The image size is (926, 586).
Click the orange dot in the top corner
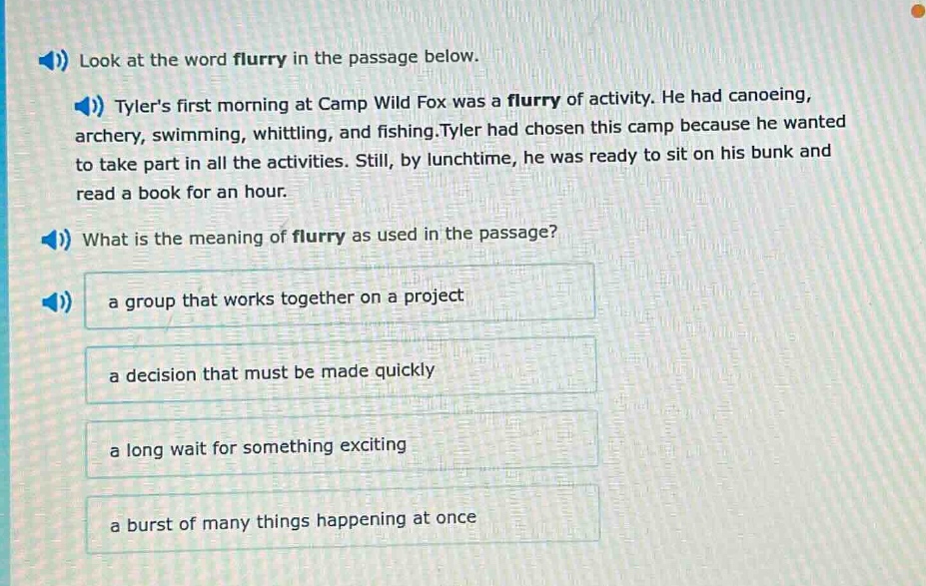coord(917,11)
